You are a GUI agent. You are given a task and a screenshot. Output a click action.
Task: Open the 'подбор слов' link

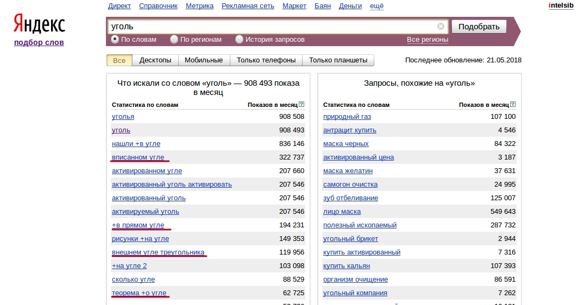(x=39, y=42)
